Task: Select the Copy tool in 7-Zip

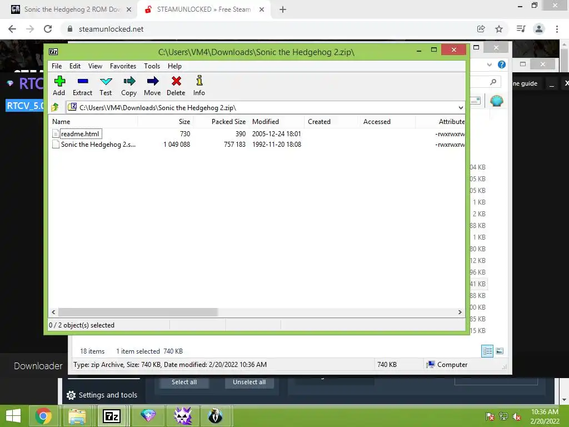Action: click(129, 86)
